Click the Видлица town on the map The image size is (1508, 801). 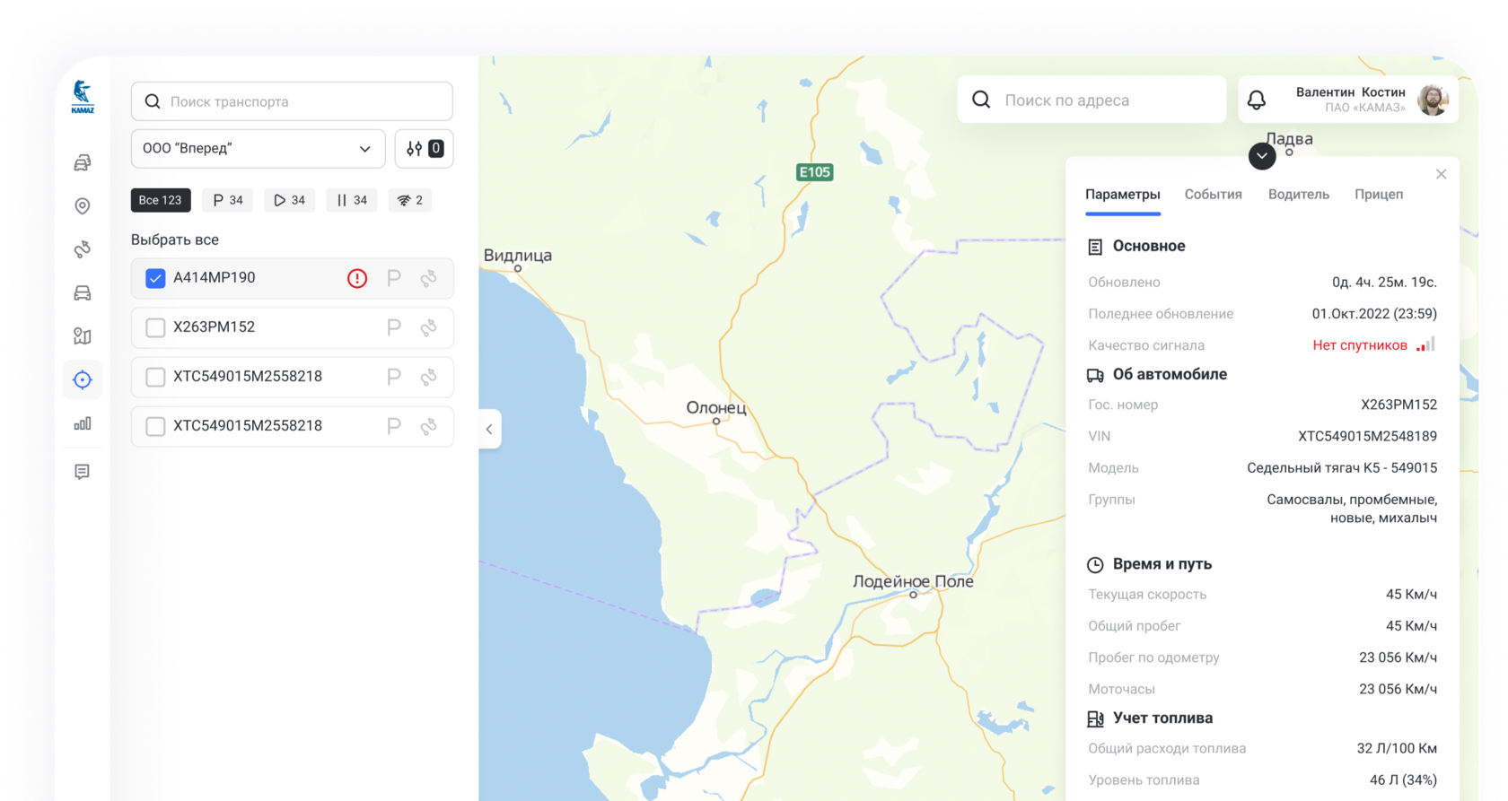tap(518, 256)
